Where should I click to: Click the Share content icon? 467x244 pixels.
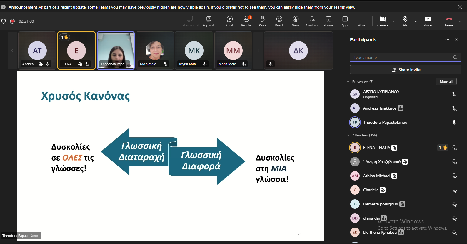pos(427,21)
